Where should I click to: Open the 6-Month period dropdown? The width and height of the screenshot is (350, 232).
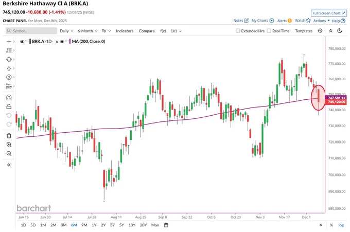[x=87, y=31]
